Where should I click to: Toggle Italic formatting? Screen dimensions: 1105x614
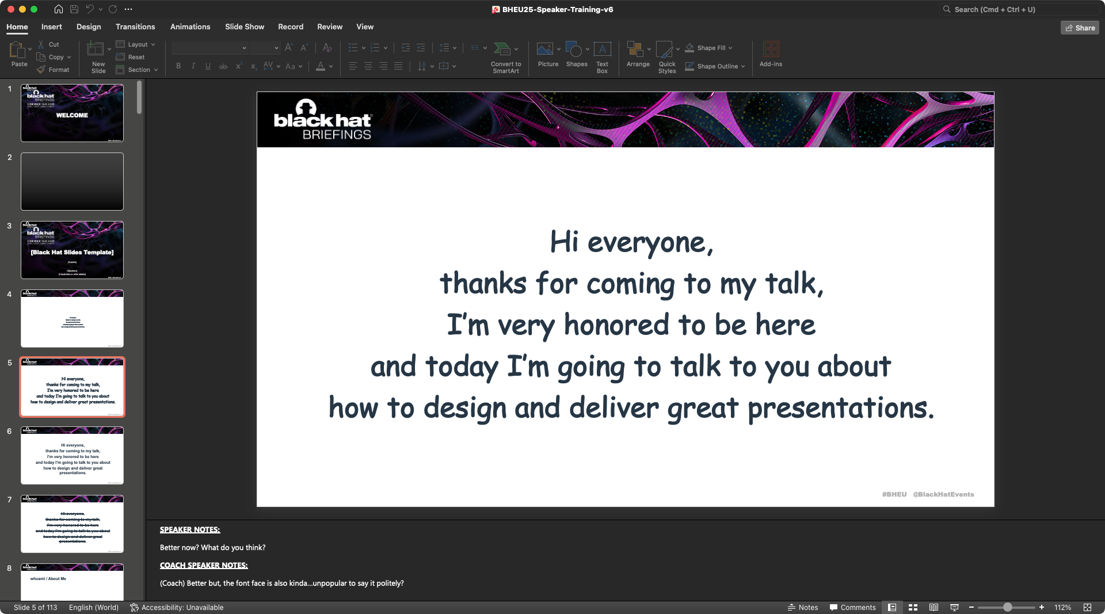(x=193, y=66)
